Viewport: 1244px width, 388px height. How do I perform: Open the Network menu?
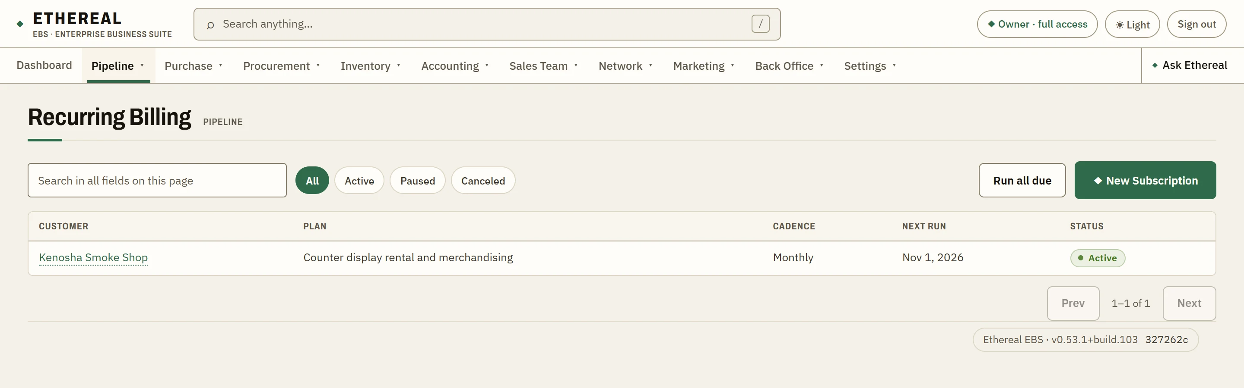click(625, 66)
